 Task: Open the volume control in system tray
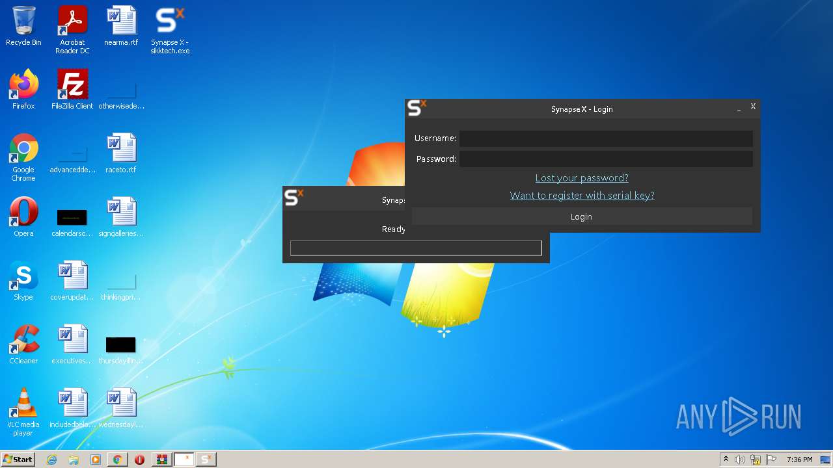click(x=740, y=460)
